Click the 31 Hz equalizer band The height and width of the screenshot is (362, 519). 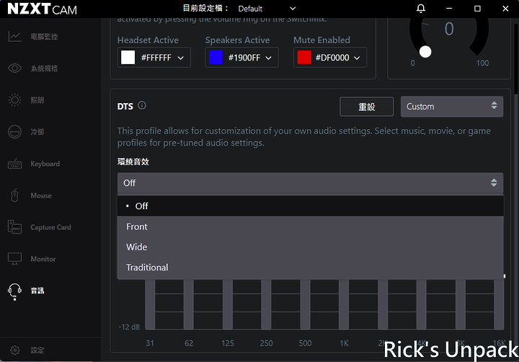click(150, 304)
